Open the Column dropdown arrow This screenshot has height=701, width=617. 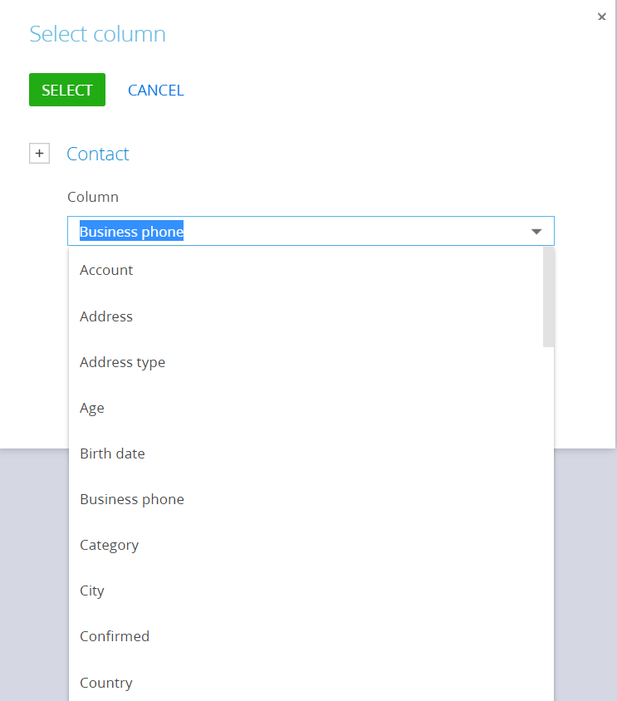pos(536,231)
